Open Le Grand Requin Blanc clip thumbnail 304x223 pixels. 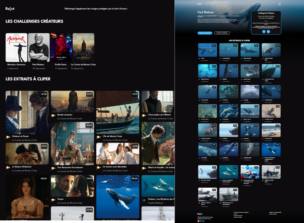click(271, 50)
